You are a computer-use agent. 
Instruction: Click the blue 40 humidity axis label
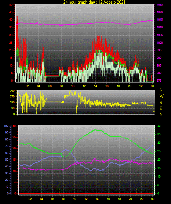pos(7,166)
